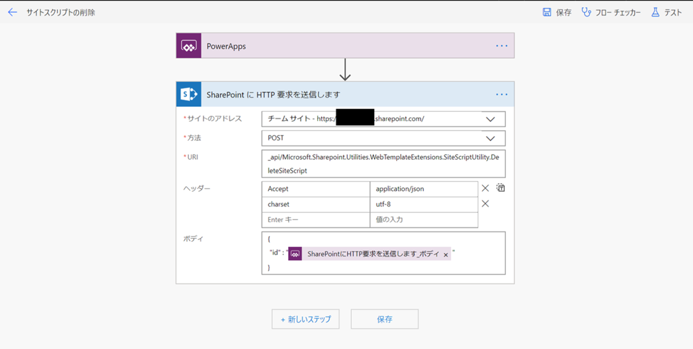The height and width of the screenshot is (349, 693).
Task: Click フロー チェッカー label in top bar
Action: (618, 13)
